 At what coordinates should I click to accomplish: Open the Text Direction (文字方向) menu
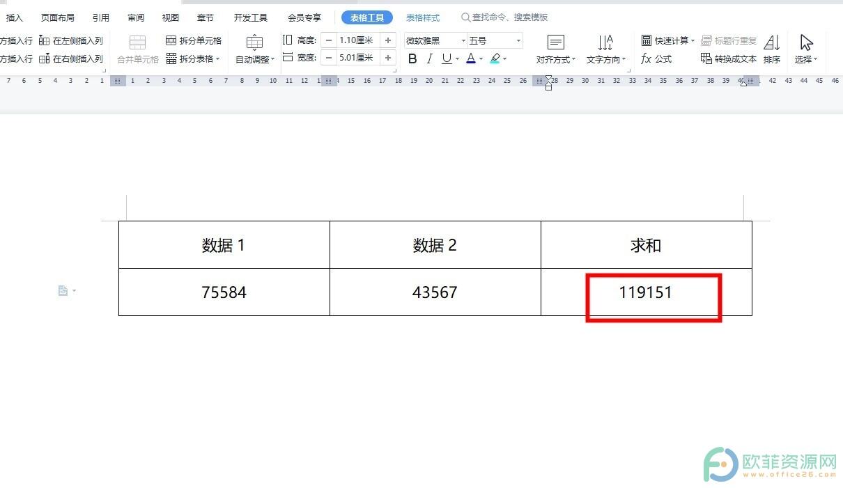[606, 49]
